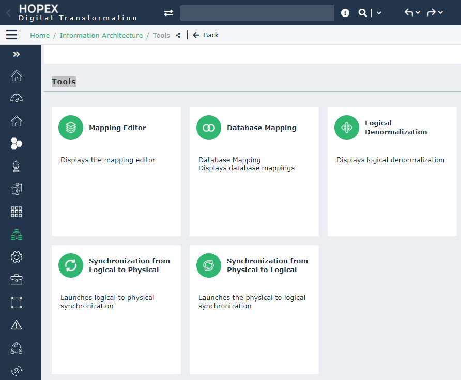Open the info icon beside search field

pos(345,13)
